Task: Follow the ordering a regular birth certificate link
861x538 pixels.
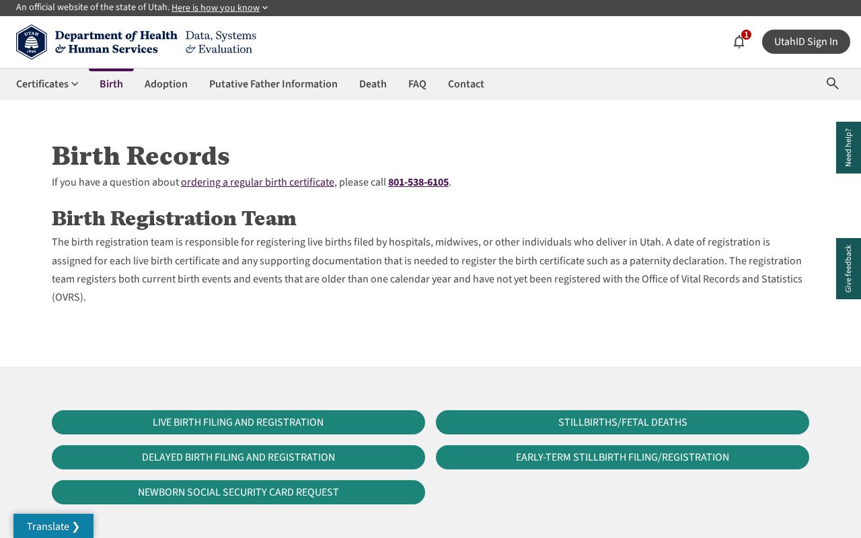Action: click(x=258, y=182)
